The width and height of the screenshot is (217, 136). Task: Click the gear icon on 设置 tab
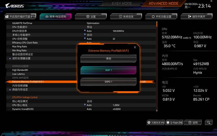click(88, 16)
